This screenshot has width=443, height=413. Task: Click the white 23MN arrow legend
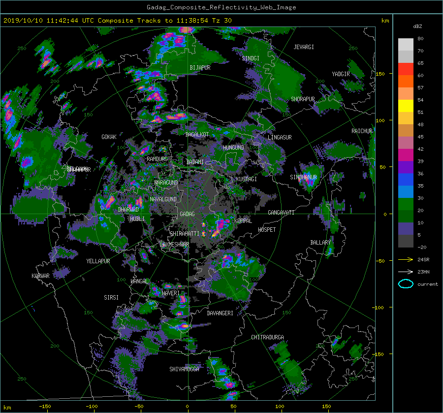(x=406, y=272)
